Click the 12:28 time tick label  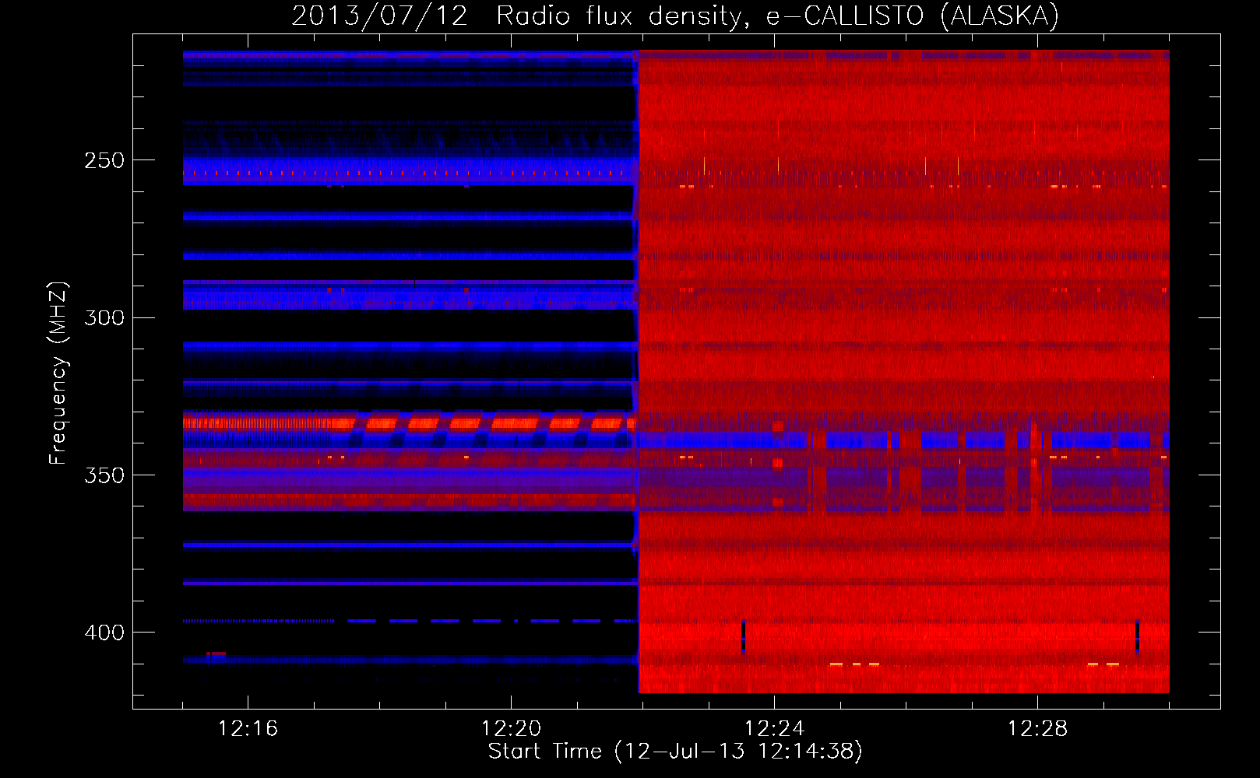(1037, 729)
